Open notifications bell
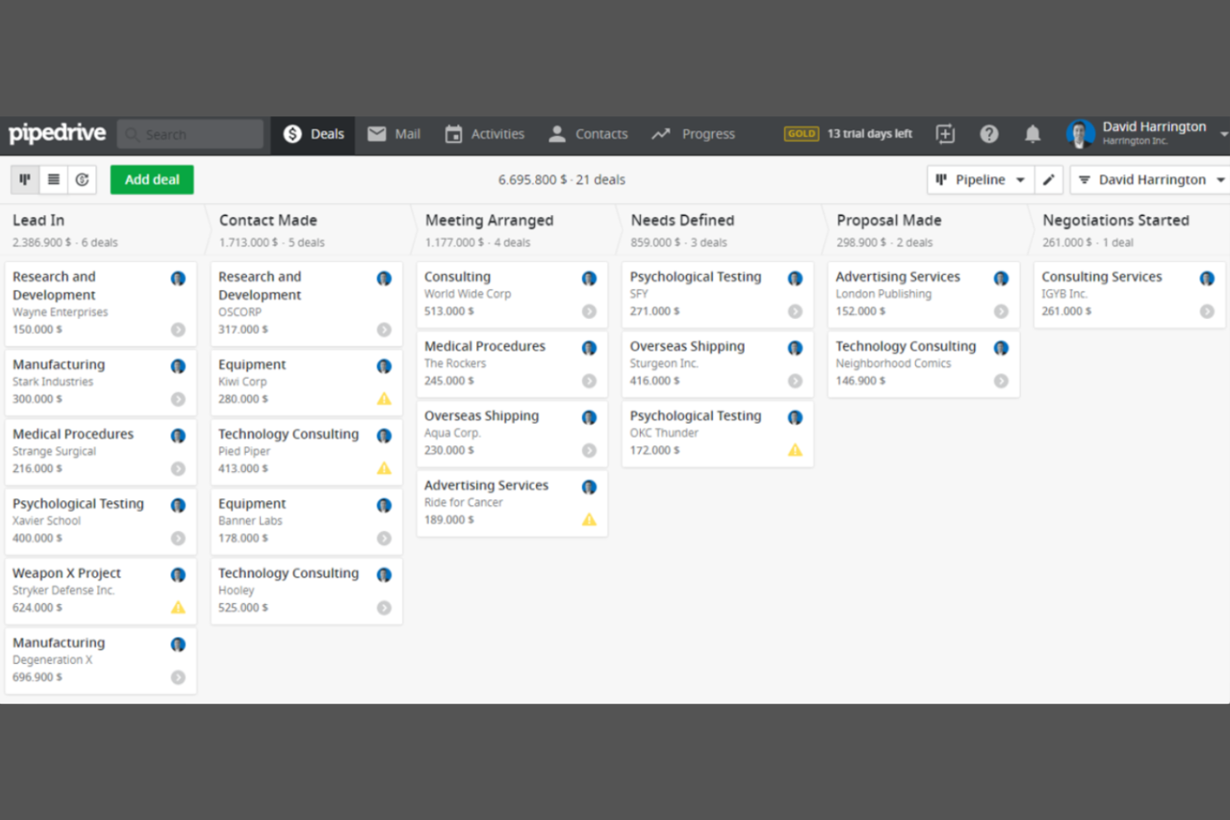This screenshot has width=1230, height=820. (1033, 134)
